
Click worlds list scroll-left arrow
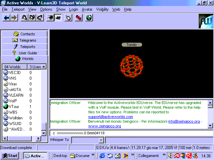click(x=5, y=139)
